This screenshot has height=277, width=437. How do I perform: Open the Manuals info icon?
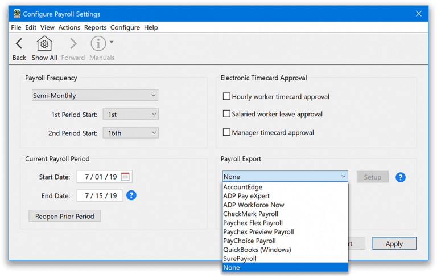tap(98, 43)
